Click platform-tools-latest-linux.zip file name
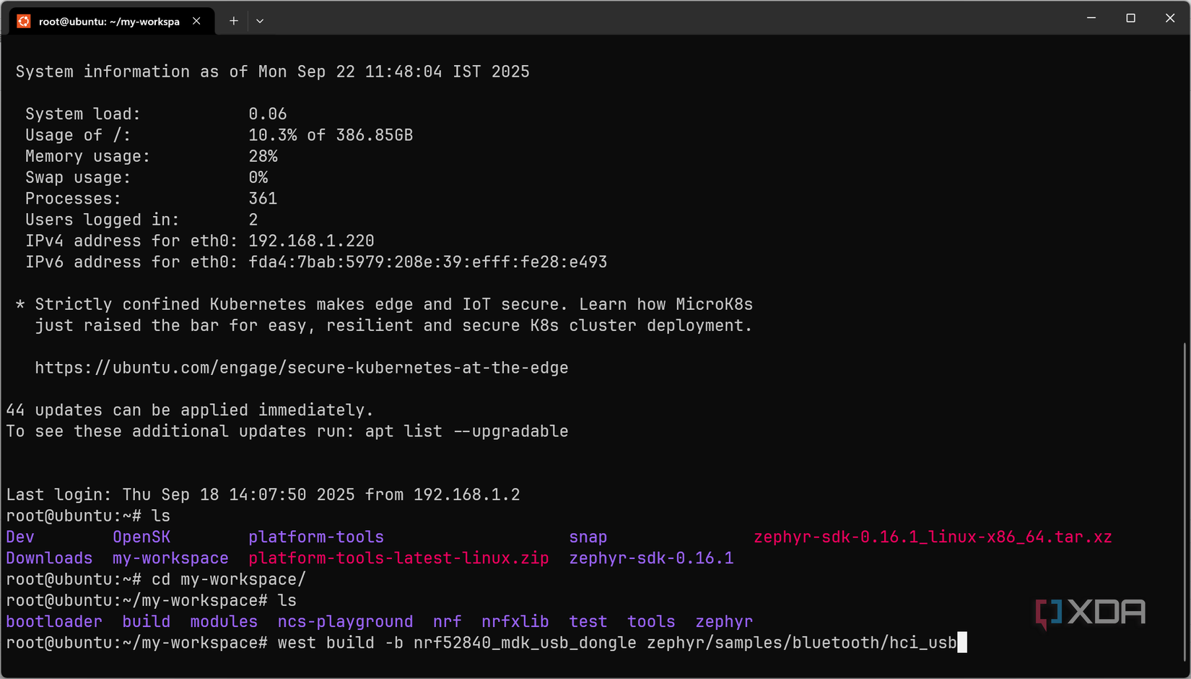This screenshot has width=1191, height=679. 398,558
